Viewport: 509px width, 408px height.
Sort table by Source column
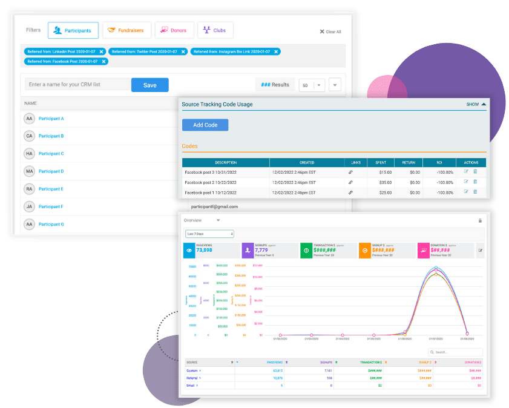coord(209,362)
